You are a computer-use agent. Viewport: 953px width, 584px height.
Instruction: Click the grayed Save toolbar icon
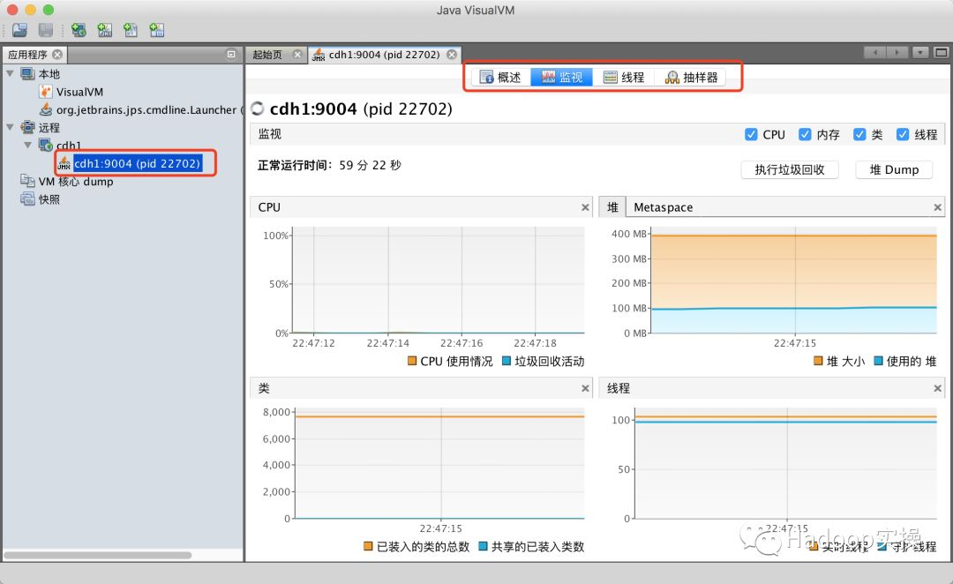46,30
